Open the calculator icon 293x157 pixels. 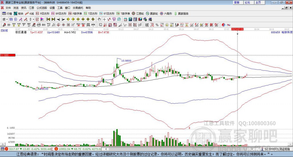(130, 19)
